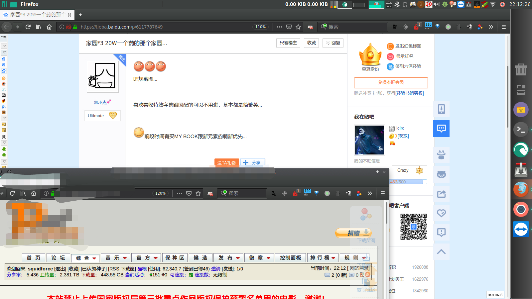Click the 收藏 button on the Tieba post
This screenshot has width=532, height=299.
pos(312,43)
